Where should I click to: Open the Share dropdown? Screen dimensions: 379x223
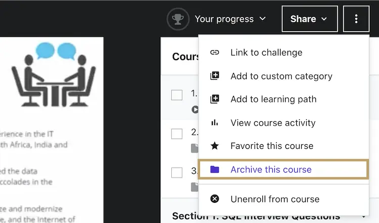tap(309, 19)
